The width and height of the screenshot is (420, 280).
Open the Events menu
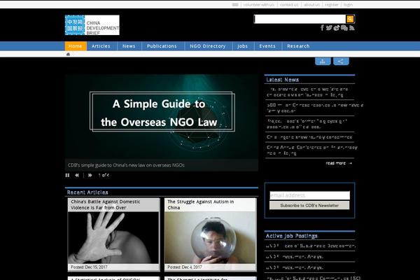pyautogui.click(x=267, y=46)
